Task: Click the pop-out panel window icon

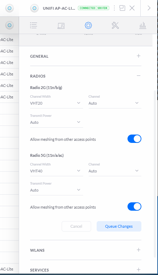Action: [x=122, y=8]
